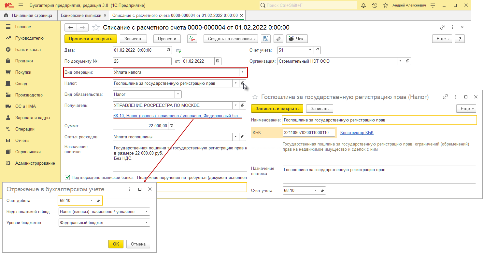Open the Налог item with the open-form icon
483x253 pixels.
click(243, 83)
